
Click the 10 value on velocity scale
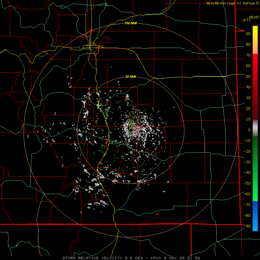coord(248,119)
